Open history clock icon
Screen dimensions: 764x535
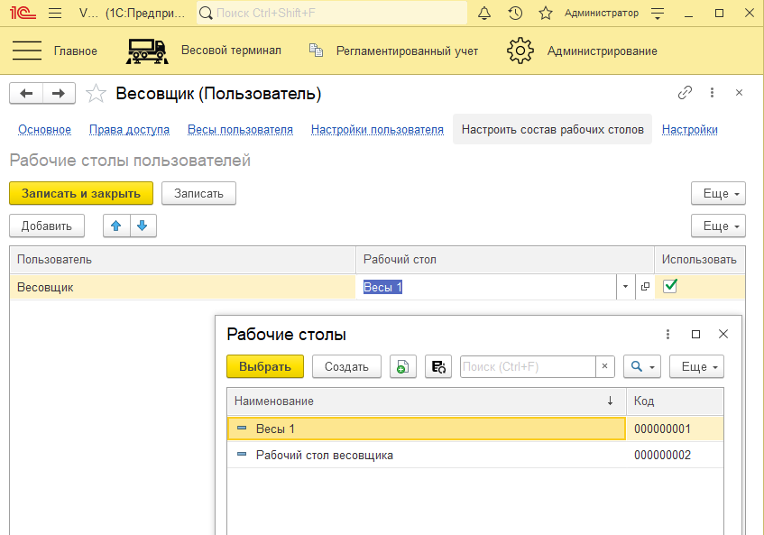click(515, 13)
